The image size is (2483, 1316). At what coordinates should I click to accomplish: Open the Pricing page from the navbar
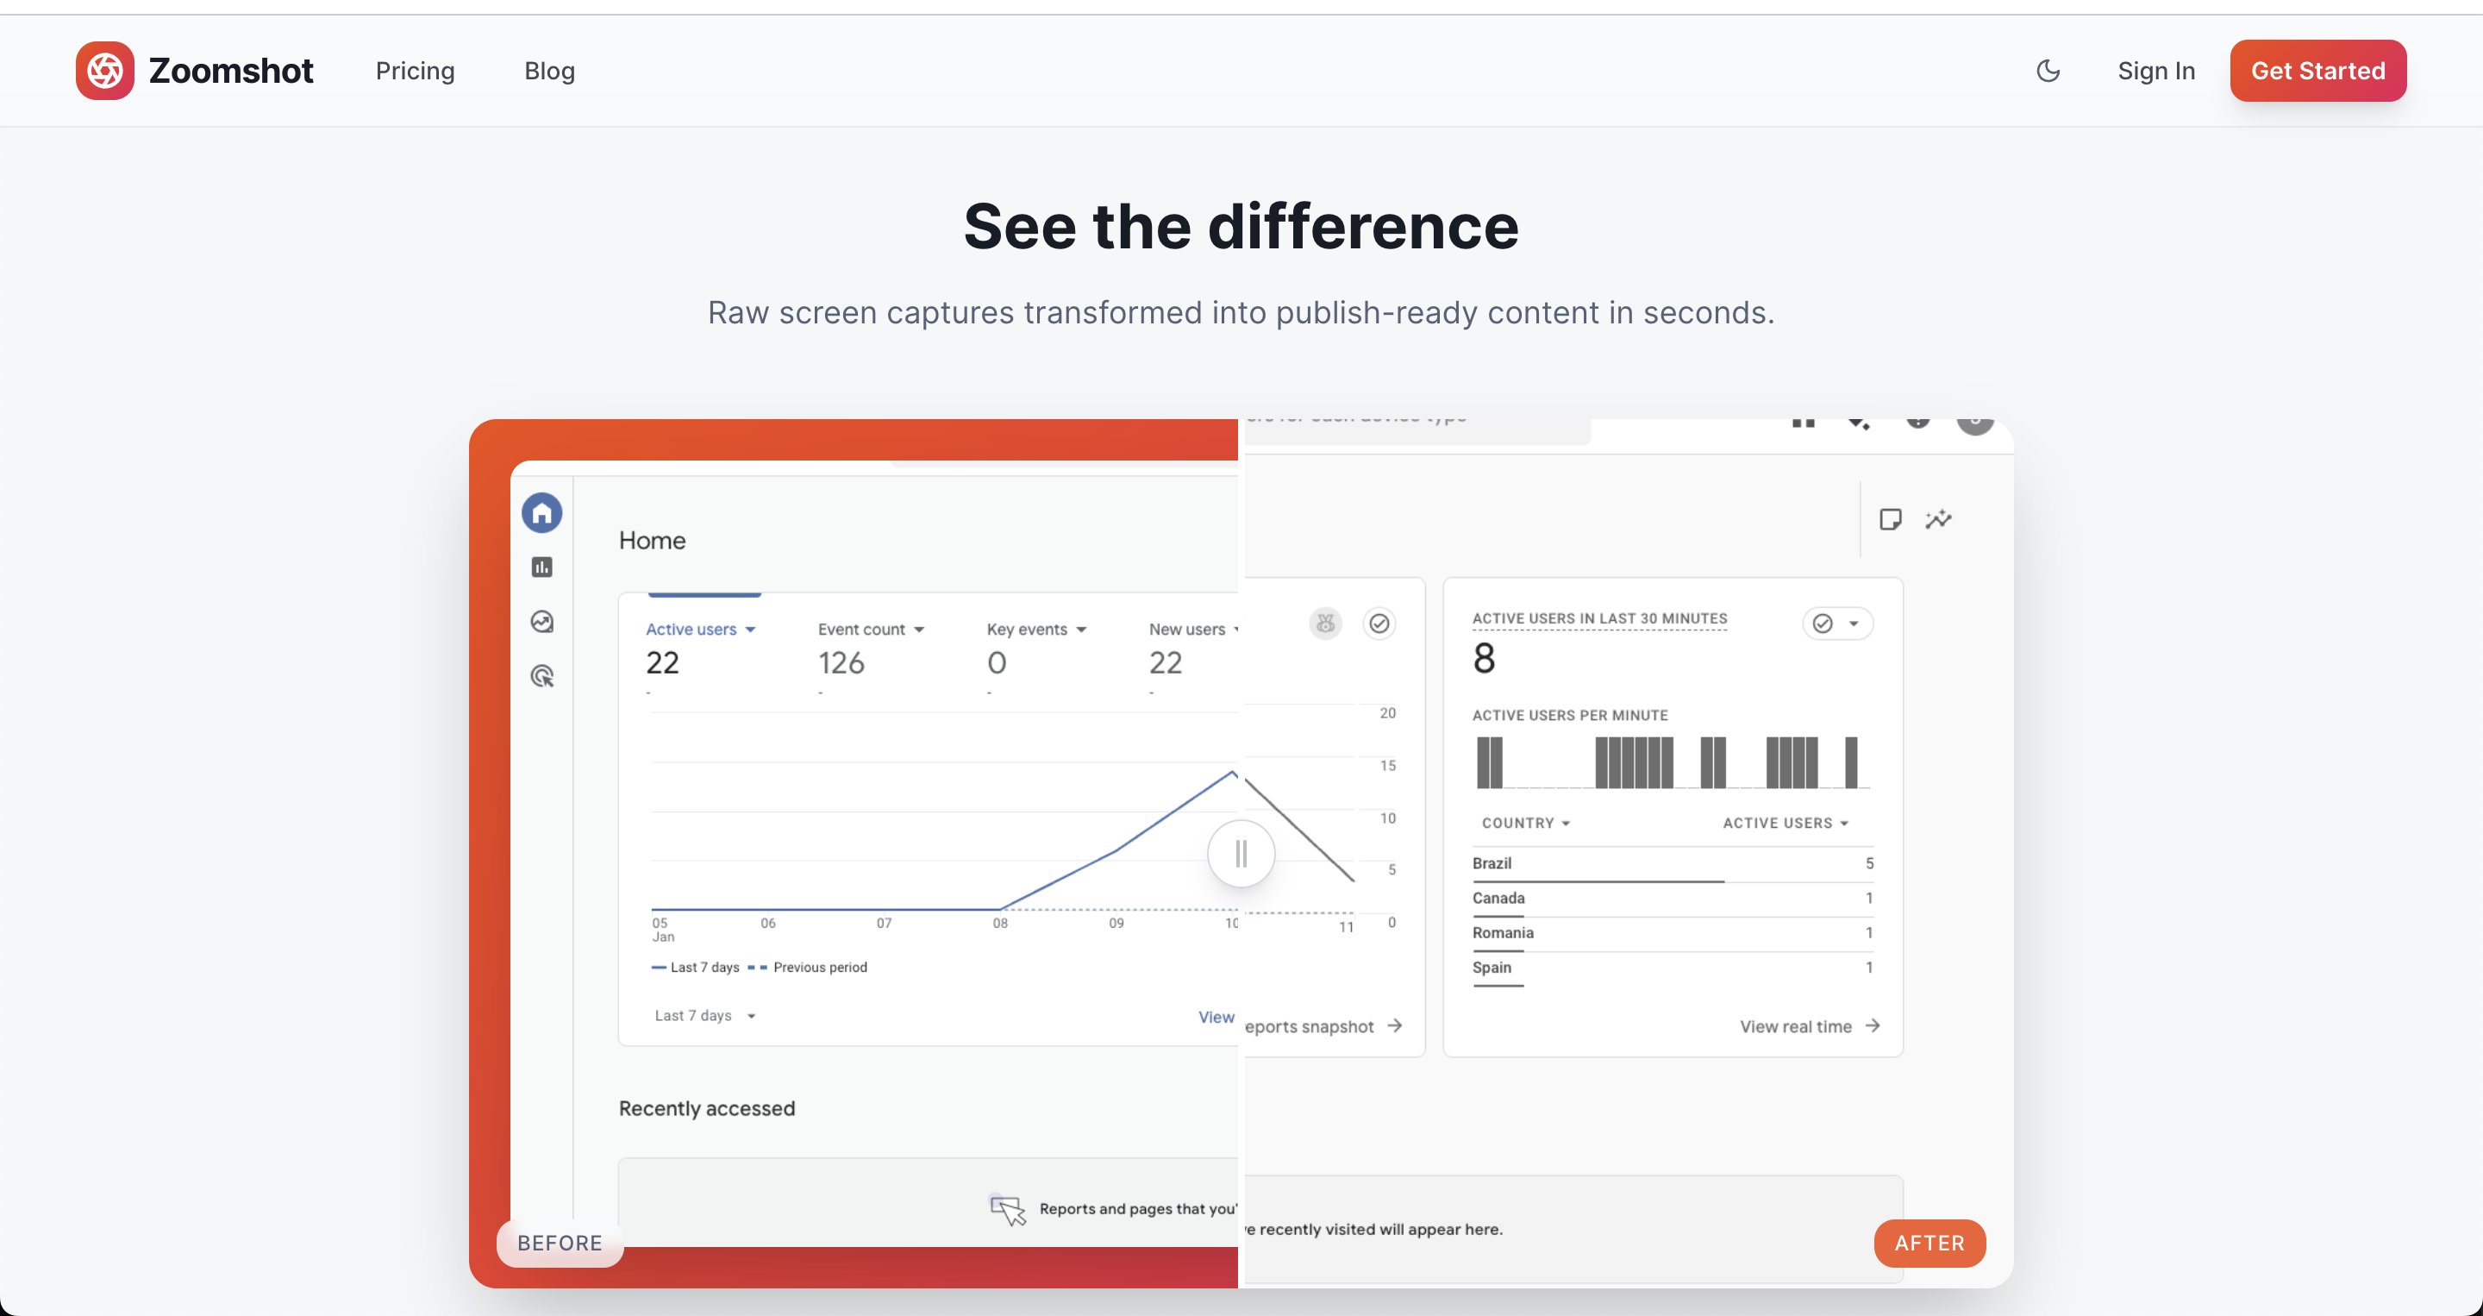click(x=415, y=71)
